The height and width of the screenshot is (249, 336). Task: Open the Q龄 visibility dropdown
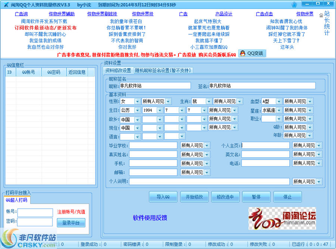298,127
